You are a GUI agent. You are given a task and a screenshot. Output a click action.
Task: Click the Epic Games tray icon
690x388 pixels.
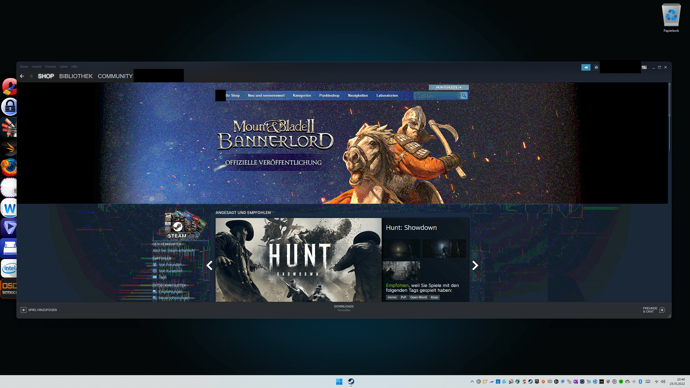pyautogui.click(x=537, y=382)
